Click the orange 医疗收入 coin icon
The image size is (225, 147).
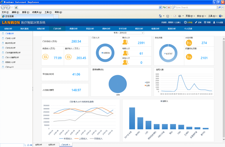(68, 57)
